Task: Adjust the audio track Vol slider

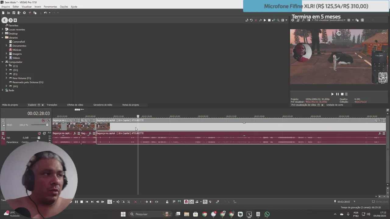Action: click(38, 138)
